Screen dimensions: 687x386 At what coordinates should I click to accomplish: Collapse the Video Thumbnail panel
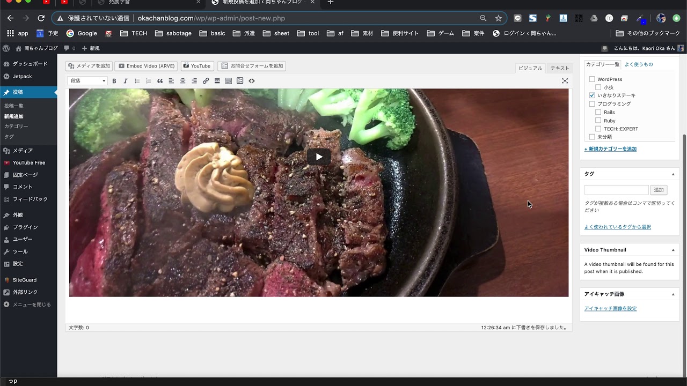click(x=673, y=250)
